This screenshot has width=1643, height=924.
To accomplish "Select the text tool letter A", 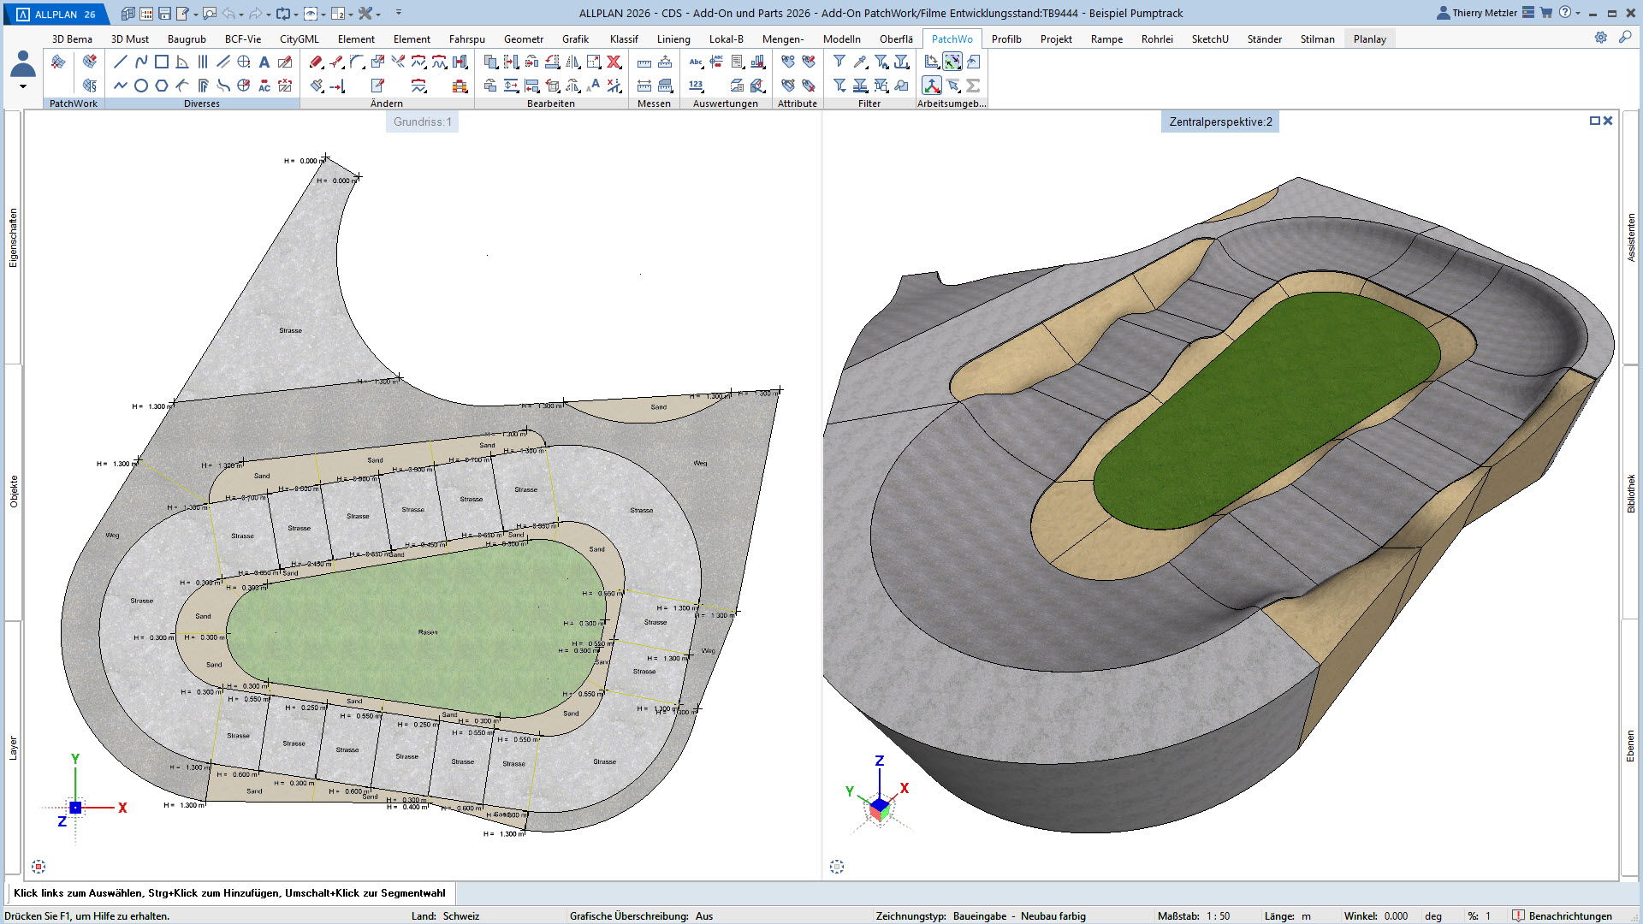I will (x=264, y=62).
